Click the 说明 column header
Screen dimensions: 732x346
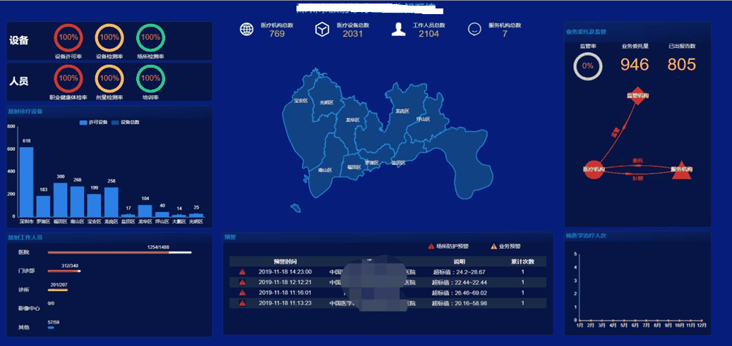[x=460, y=261]
